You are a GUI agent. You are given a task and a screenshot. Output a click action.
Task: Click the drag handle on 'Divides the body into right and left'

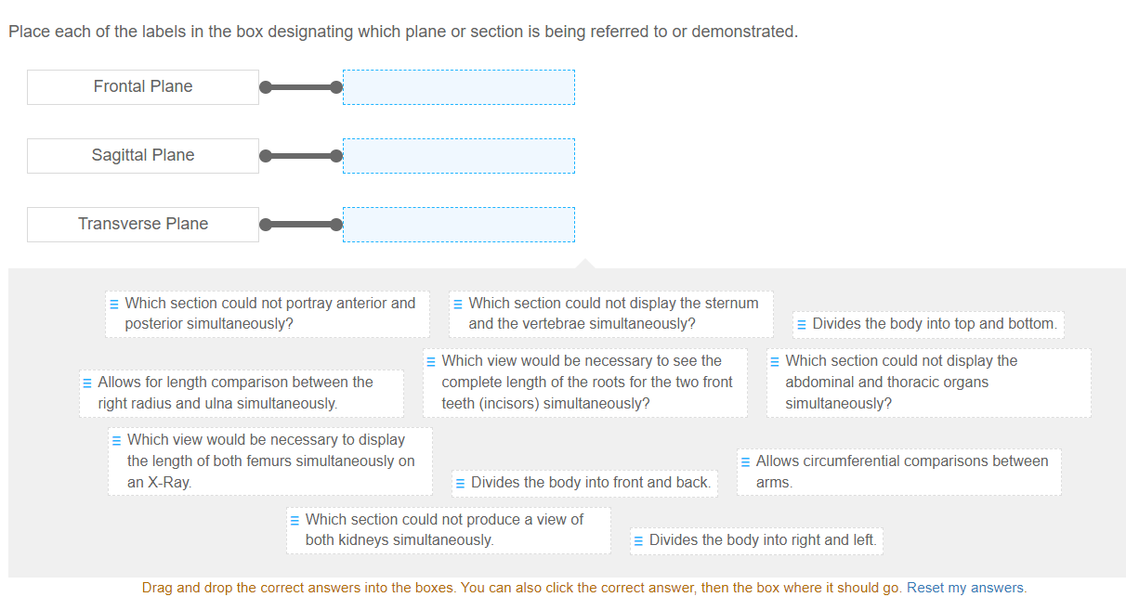coord(637,539)
